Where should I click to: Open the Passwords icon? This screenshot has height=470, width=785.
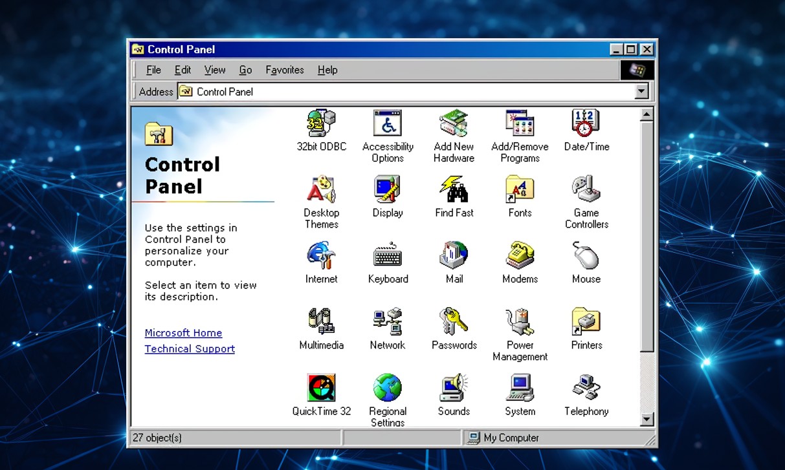coord(454,321)
